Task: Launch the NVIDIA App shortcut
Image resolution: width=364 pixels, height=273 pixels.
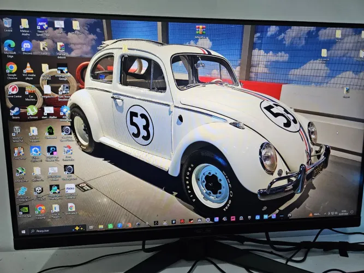Action: (x=24, y=211)
